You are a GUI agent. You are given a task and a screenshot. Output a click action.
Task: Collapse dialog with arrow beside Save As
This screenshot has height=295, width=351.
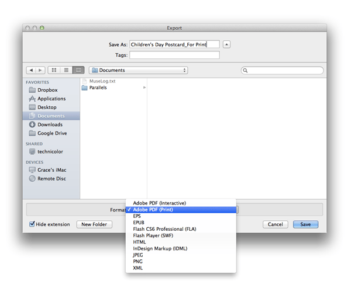226,44
